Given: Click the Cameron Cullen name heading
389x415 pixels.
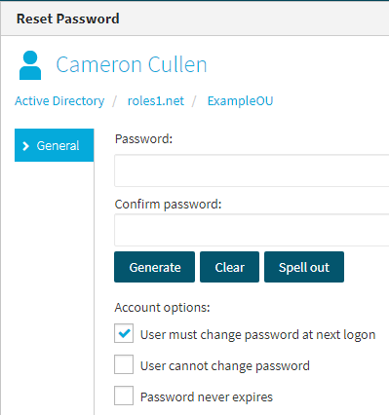Looking at the screenshot, I should (x=132, y=64).
